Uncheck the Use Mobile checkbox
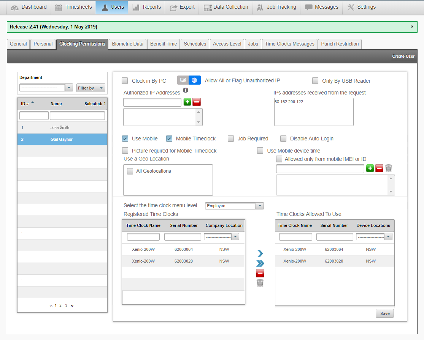The image size is (424, 340). click(x=125, y=139)
